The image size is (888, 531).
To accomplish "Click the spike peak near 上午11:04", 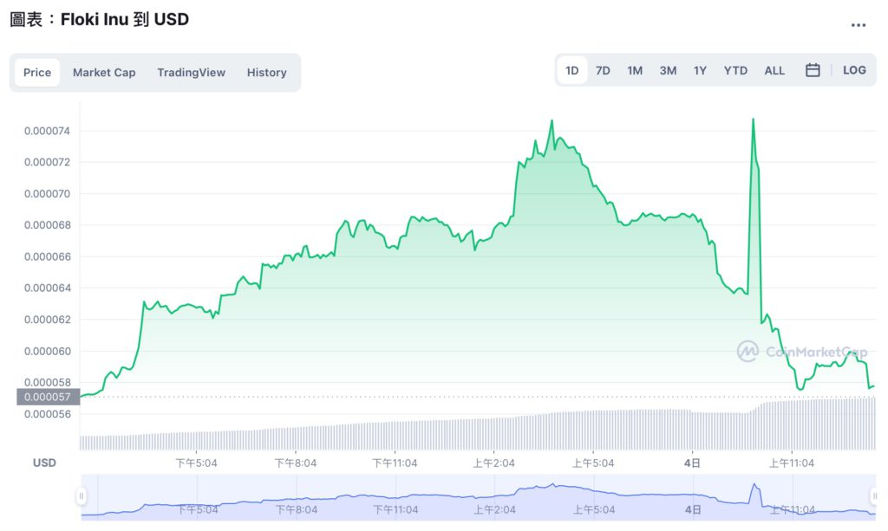I will [753, 120].
